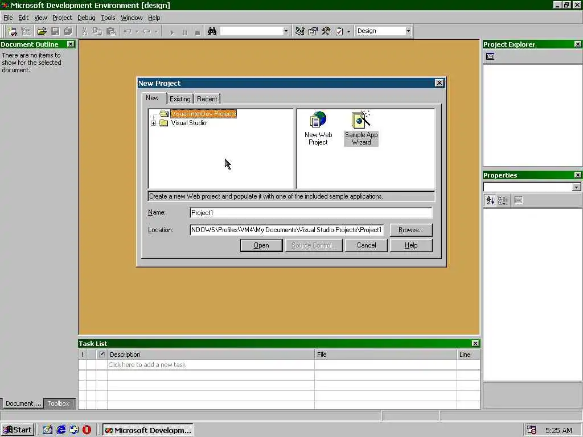The height and width of the screenshot is (437, 583).
Task: Switch to the Recent tab
Action: (x=207, y=99)
